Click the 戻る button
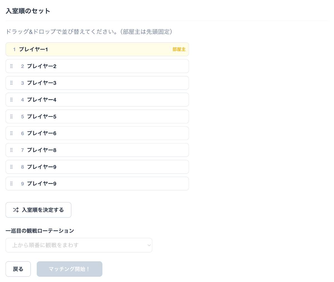 [18, 269]
